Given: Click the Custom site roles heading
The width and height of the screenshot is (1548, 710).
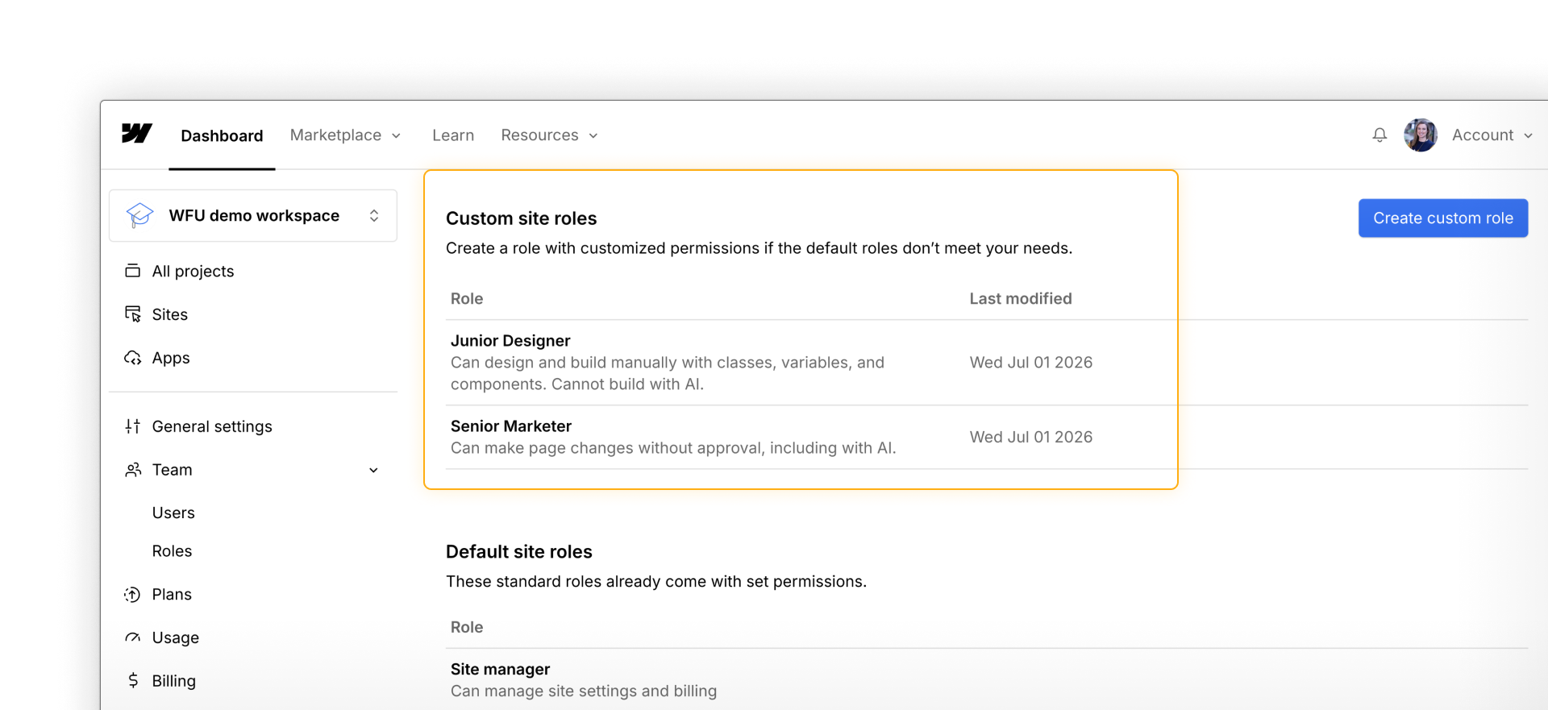Looking at the screenshot, I should click(522, 218).
